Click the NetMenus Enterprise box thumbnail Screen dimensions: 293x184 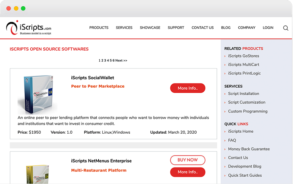point(37,174)
